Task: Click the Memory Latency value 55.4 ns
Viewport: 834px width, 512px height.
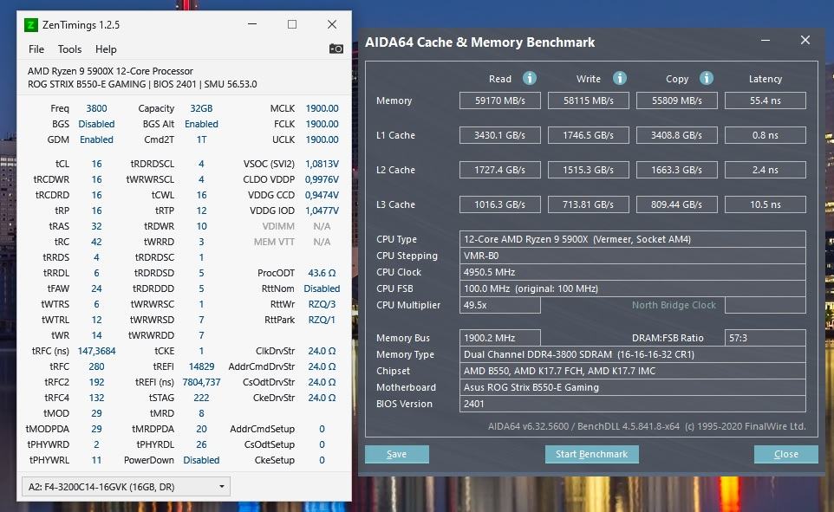Action: click(x=765, y=100)
